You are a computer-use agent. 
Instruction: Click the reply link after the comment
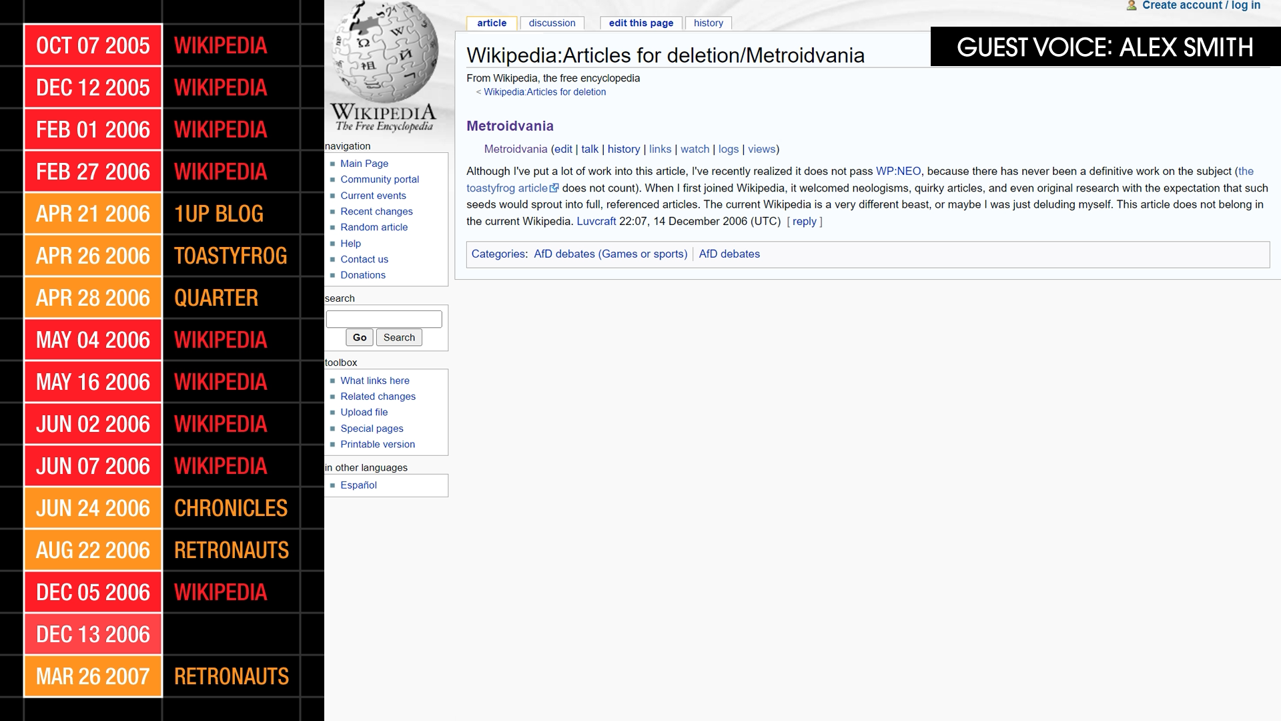pos(804,221)
